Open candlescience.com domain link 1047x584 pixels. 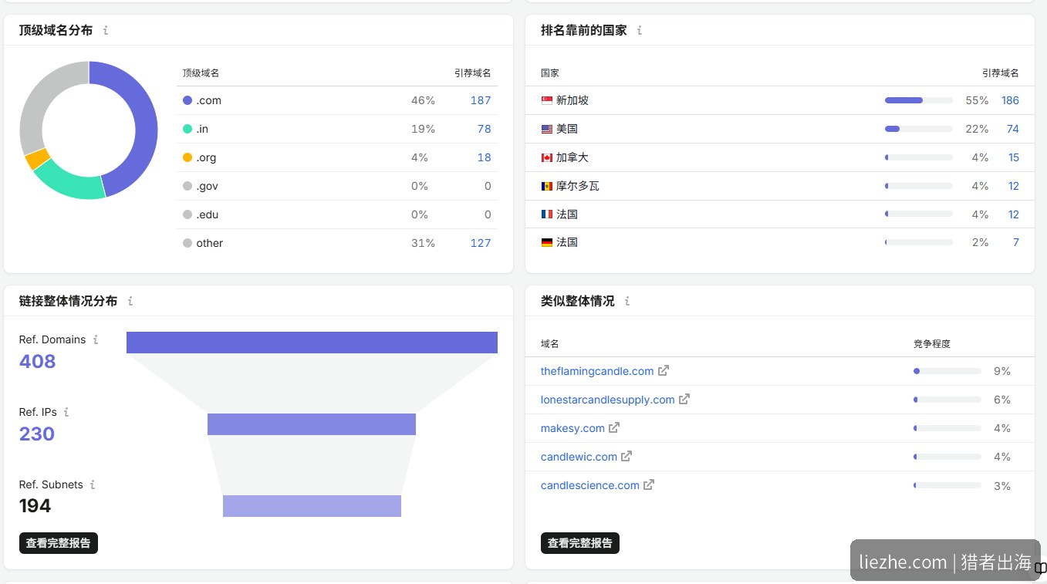pyautogui.click(x=590, y=485)
